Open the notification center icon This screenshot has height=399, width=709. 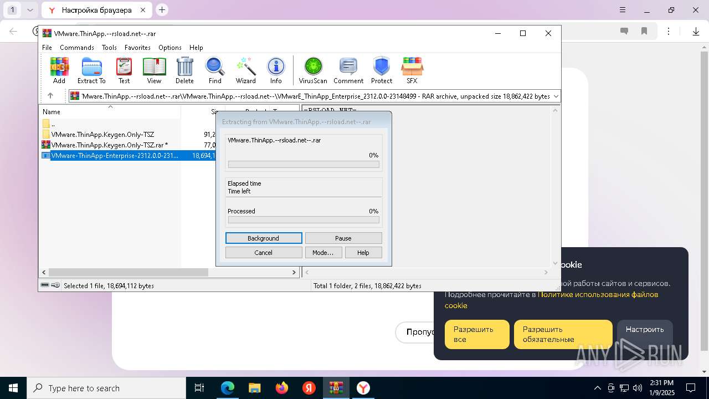691,388
